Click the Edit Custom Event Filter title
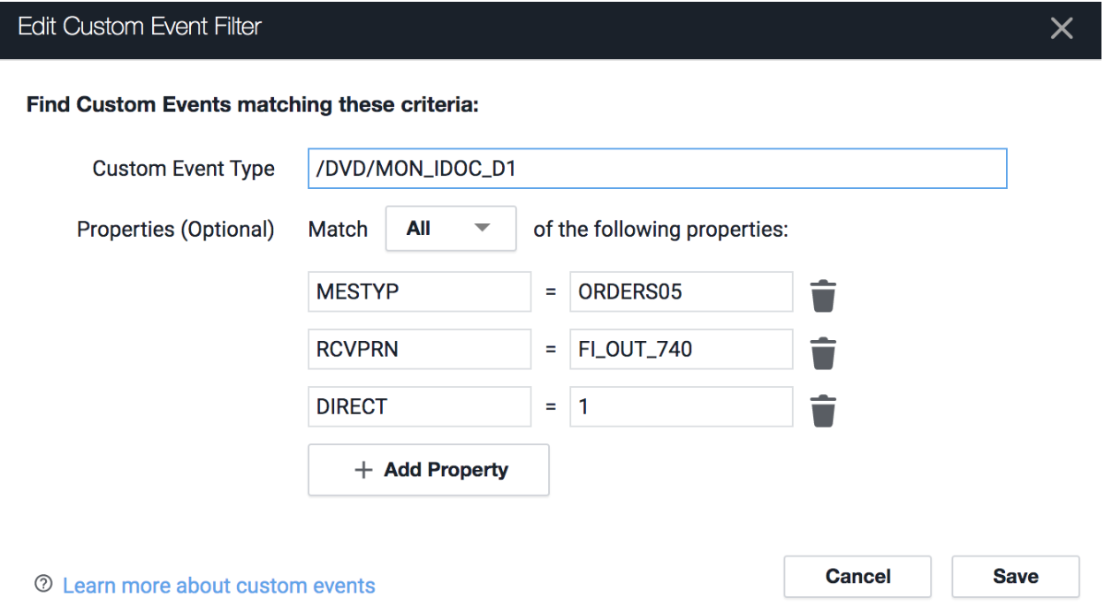 pos(139,27)
